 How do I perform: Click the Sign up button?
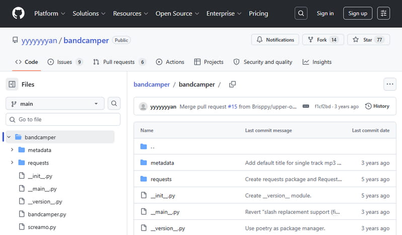click(x=358, y=14)
